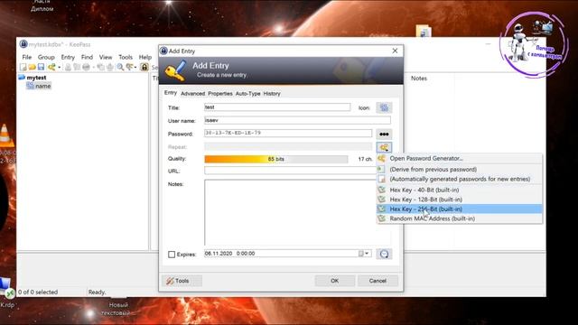578x325 pixels.
Task: Expand the Show Entries dropdown arrow
Action: pos(135,68)
